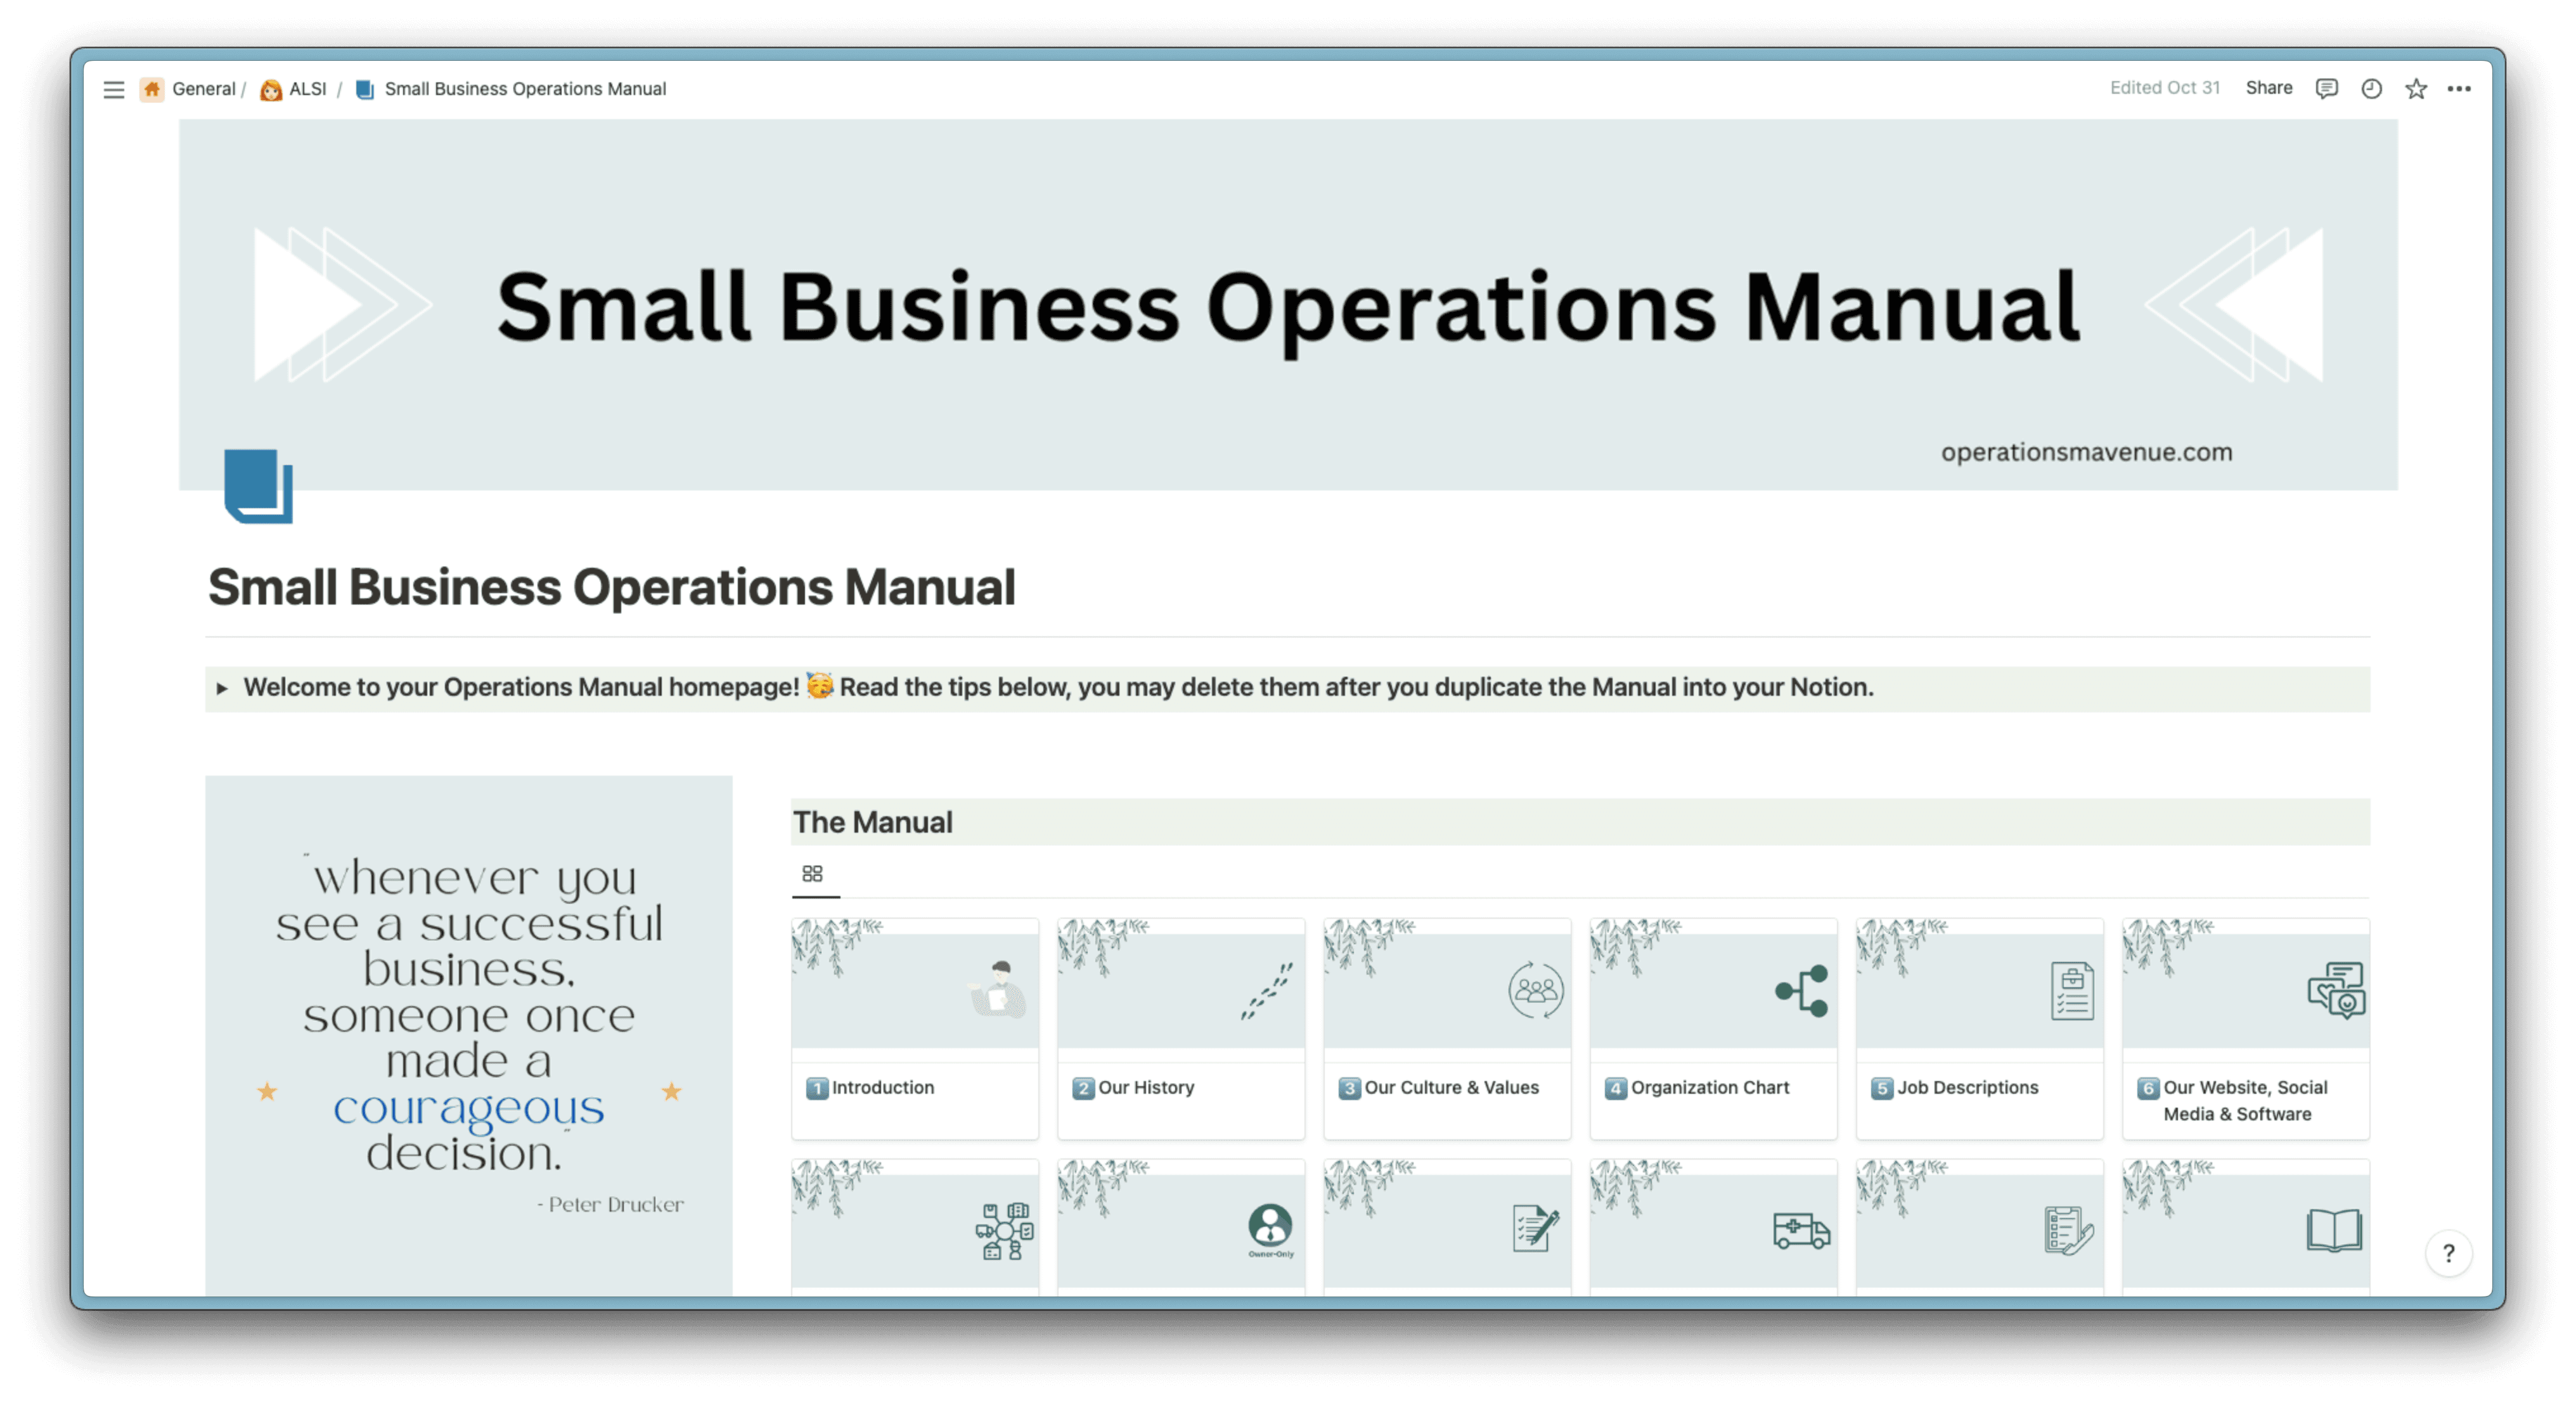View page history clock icon
This screenshot has height=1403, width=2576.
2371,89
